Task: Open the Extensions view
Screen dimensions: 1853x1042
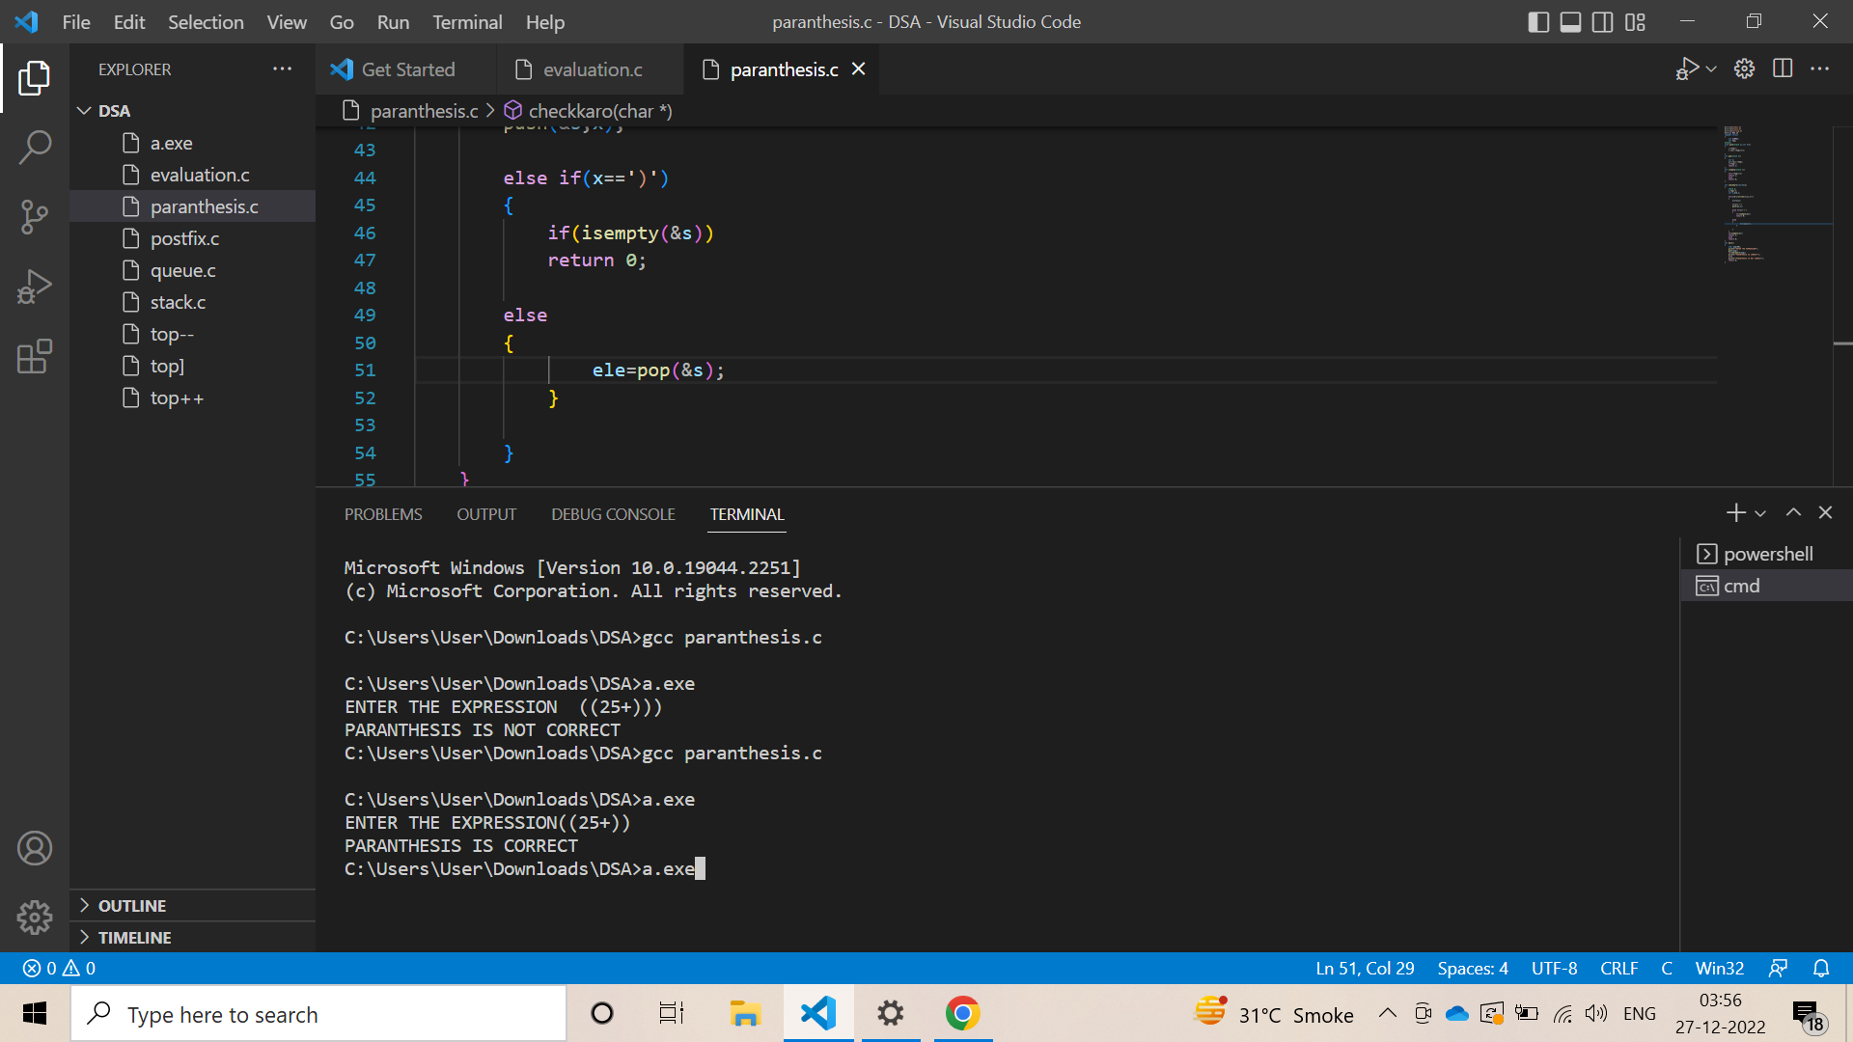Action: [35, 357]
